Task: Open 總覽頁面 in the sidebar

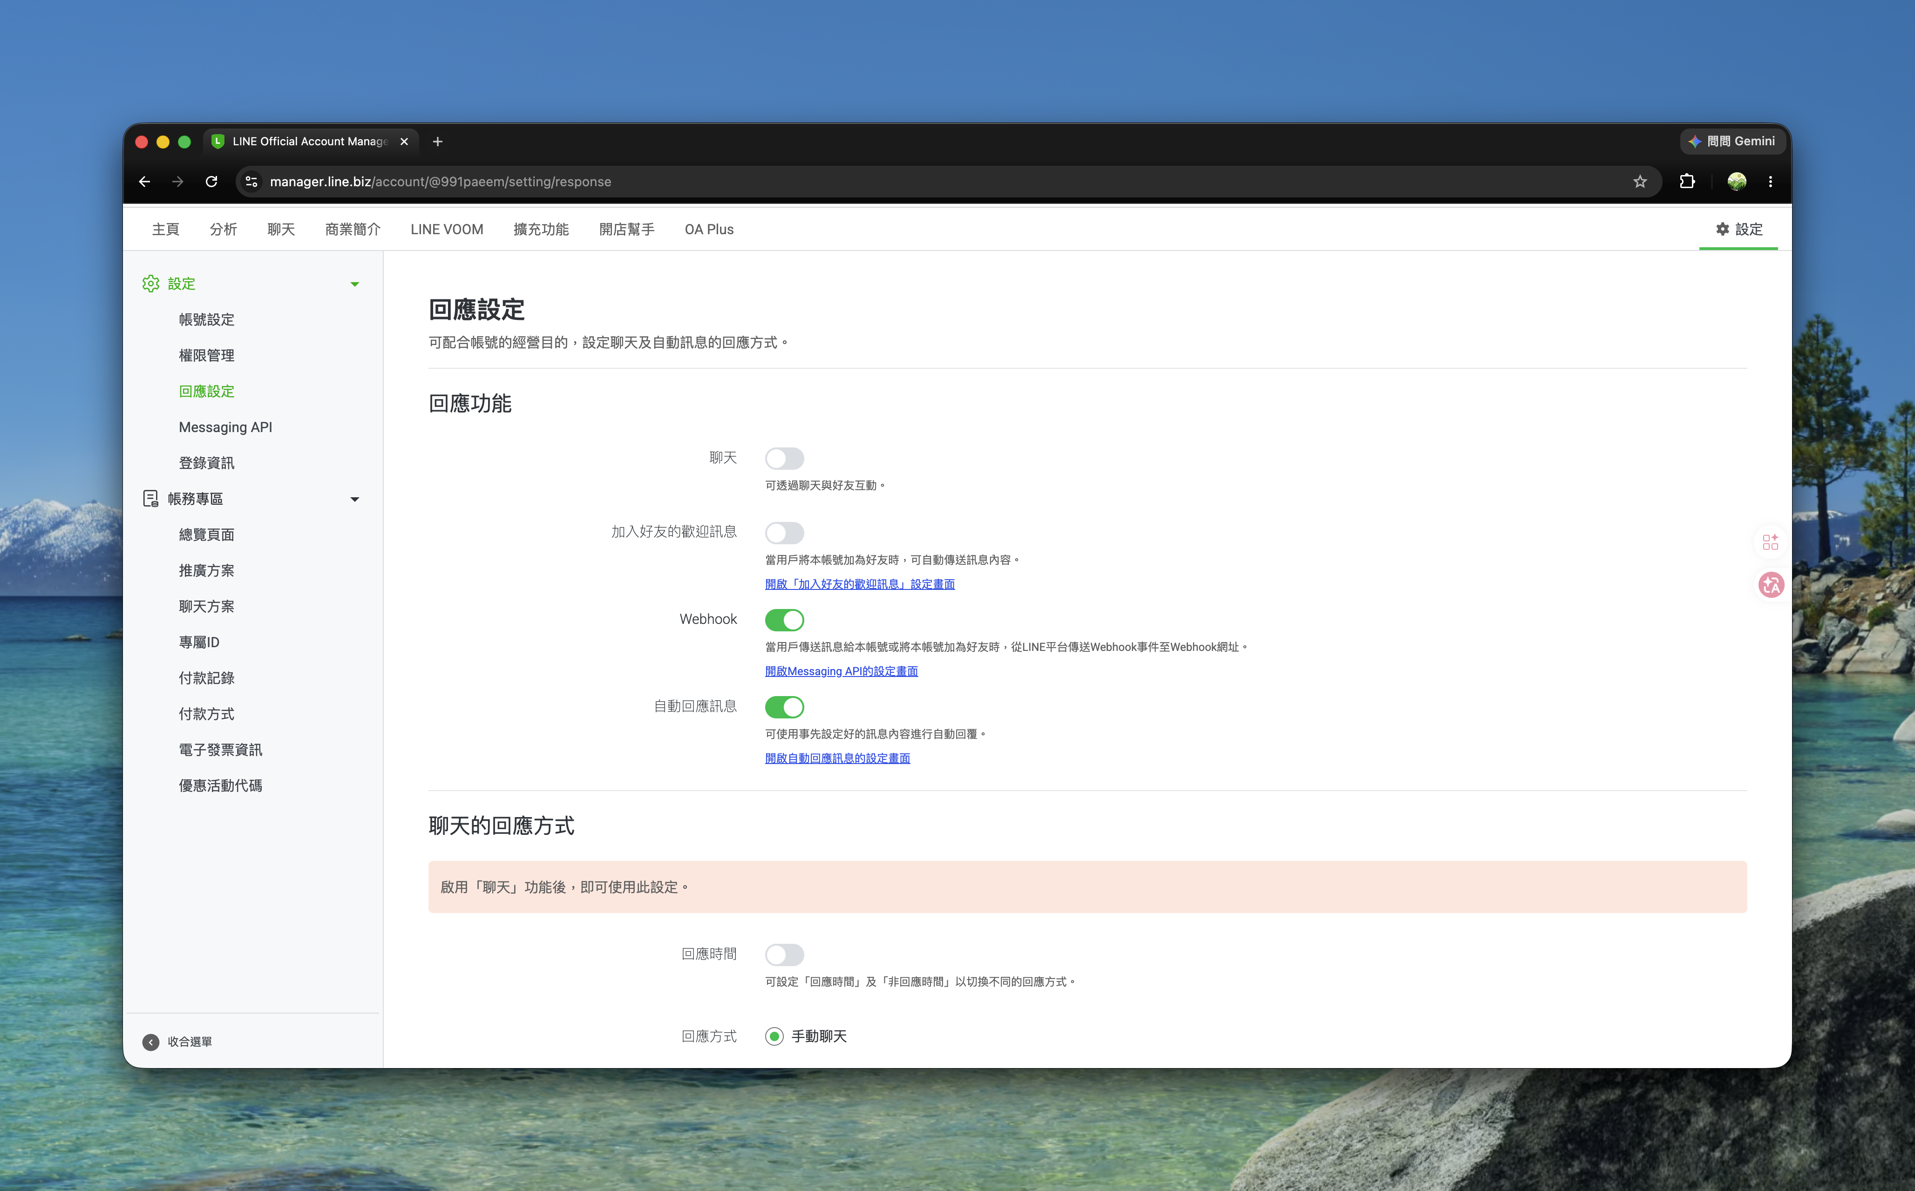Action: point(206,534)
